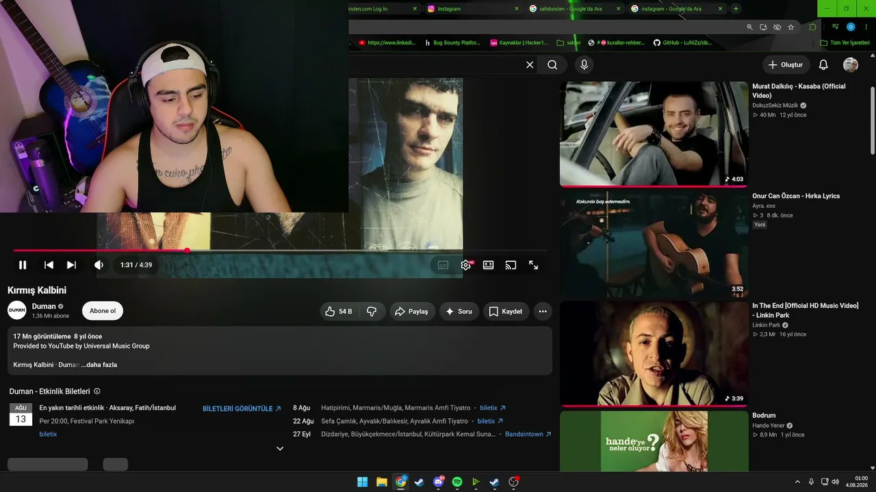Open the Duman channel avatar

(17, 310)
